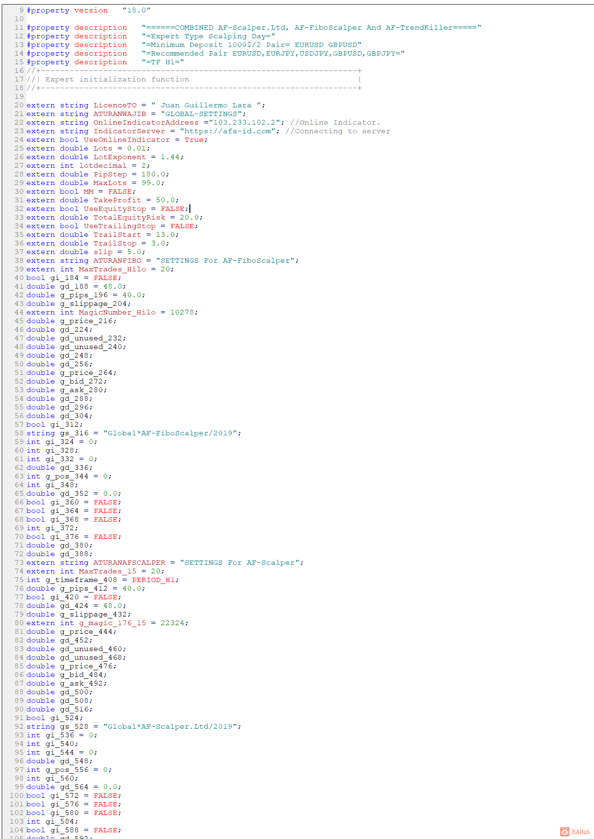Click the g_pips_196 variable
This screenshot has height=839, width=594.
pyautogui.click(x=83, y=295)
